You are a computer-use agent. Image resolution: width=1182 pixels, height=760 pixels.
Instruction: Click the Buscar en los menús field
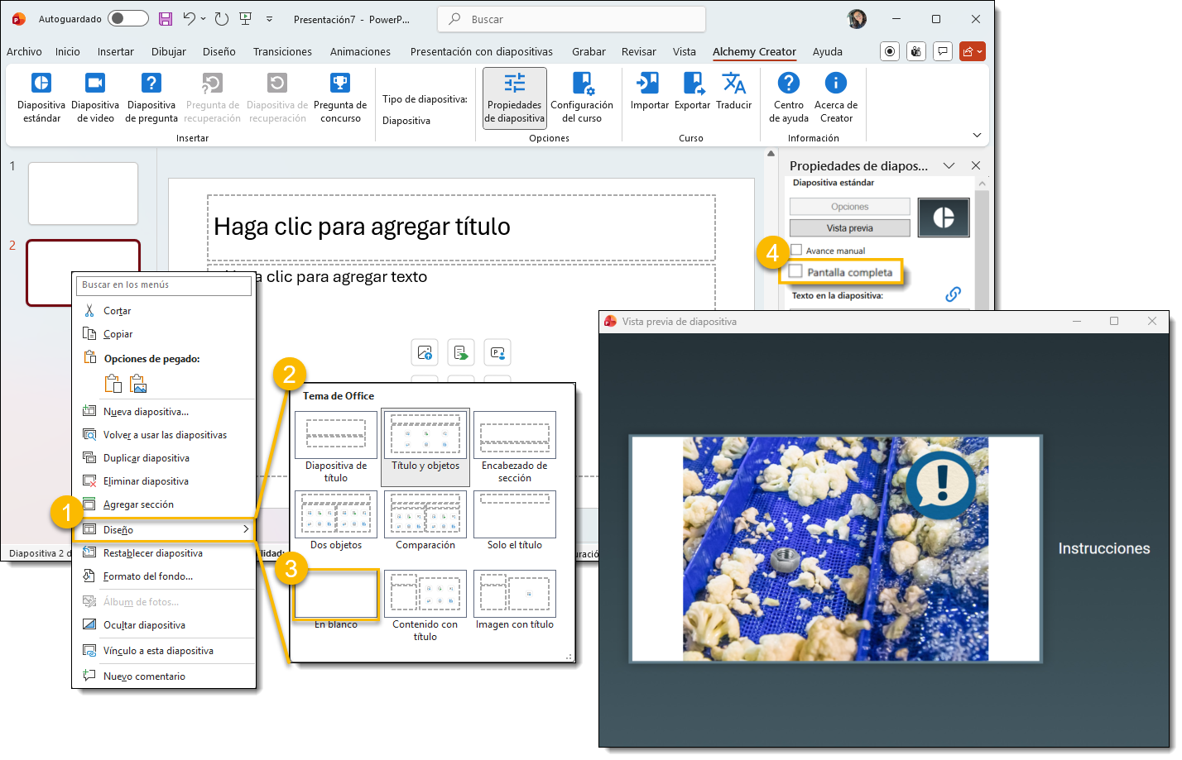coord(164,285)
